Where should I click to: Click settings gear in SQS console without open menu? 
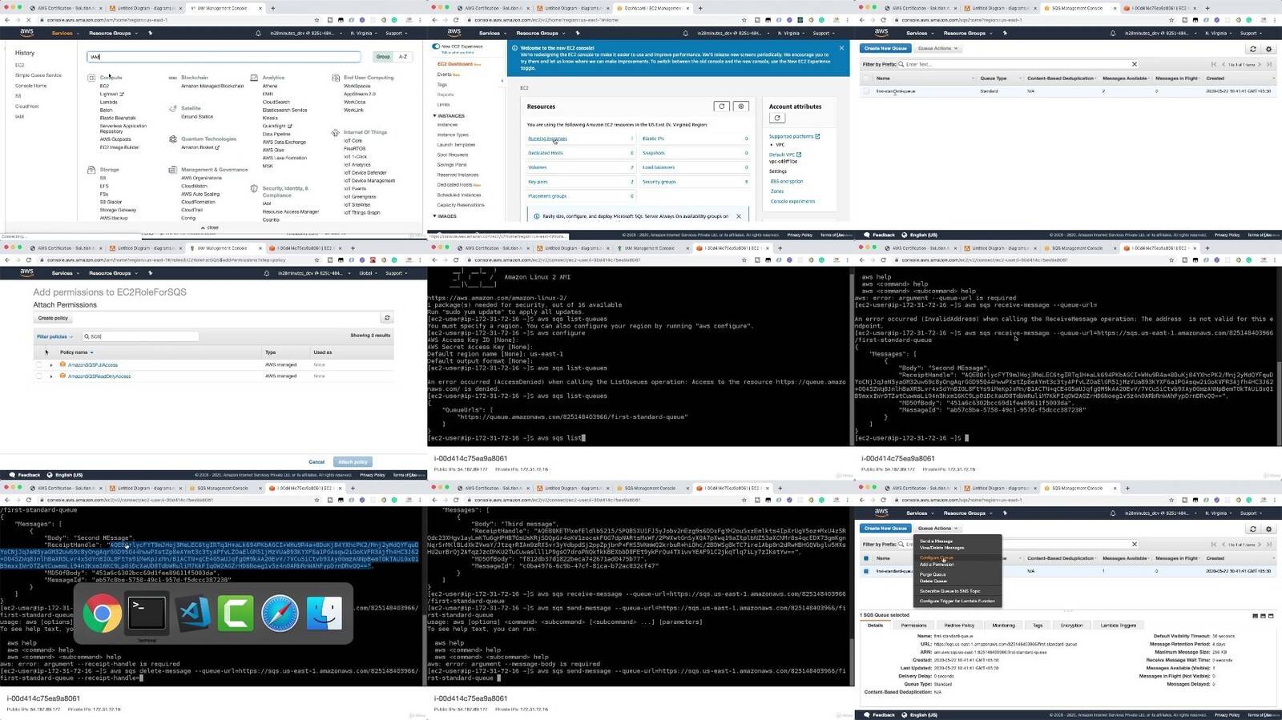(x=1268, y=49)
